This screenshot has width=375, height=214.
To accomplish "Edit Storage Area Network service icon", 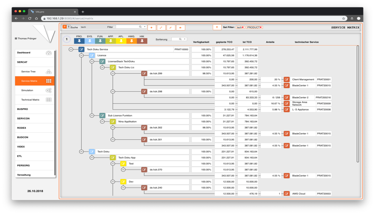I will [287, 104].
